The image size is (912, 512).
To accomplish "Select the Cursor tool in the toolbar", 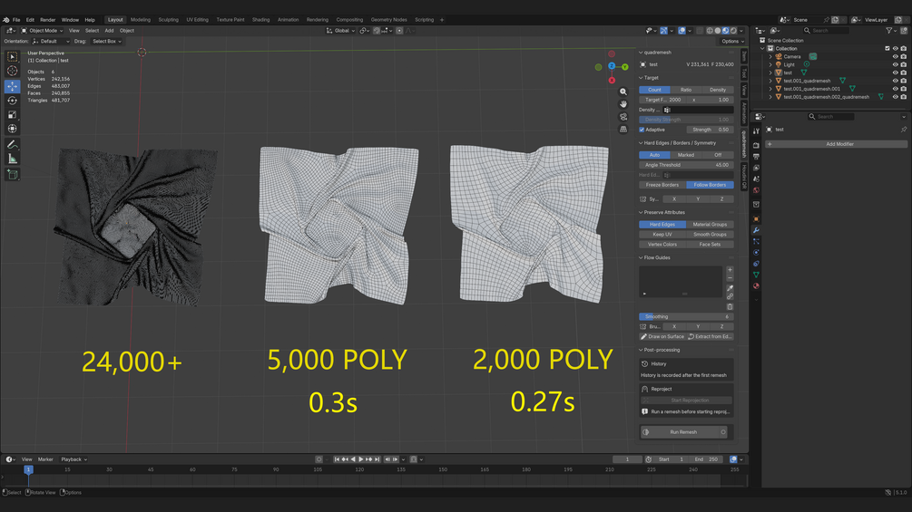I will pos(12,71).
